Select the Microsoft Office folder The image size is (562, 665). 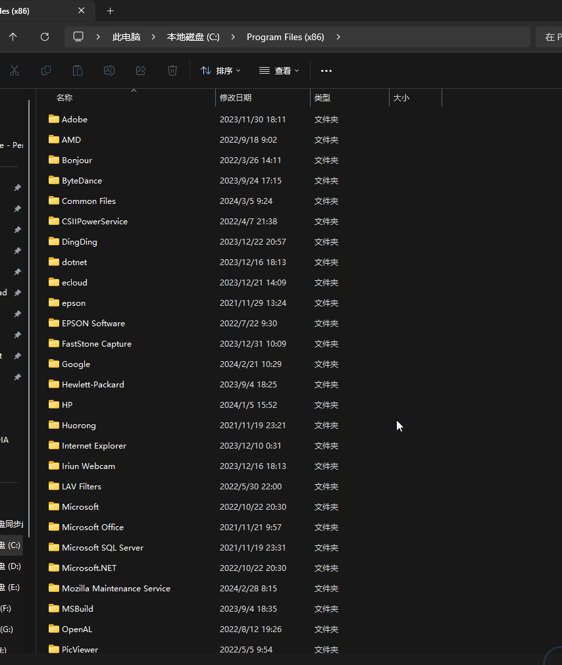click(x=93, y=527)
